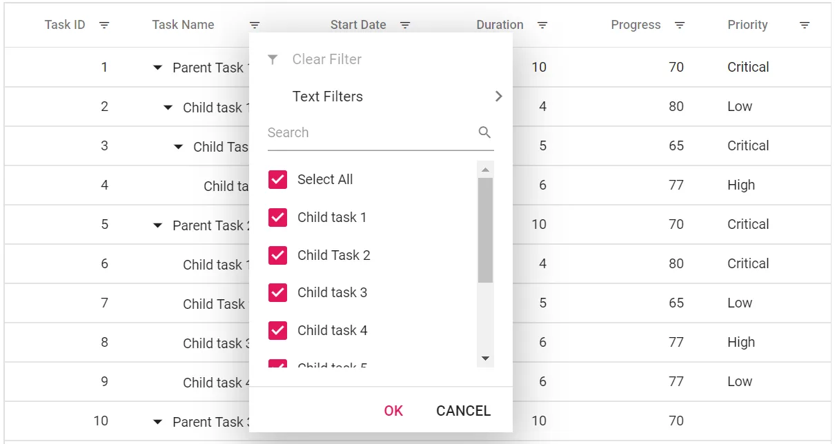The image size is (835, 444).
Task: Click the filter icon on Duration column
Action: [x=542, y=25]
